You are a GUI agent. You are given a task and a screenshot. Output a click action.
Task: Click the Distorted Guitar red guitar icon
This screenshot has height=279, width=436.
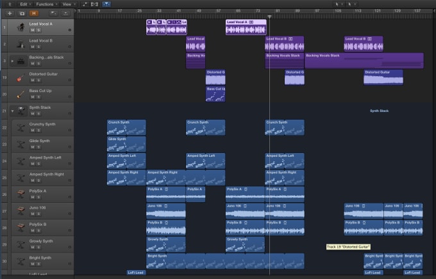pos(20,78)
